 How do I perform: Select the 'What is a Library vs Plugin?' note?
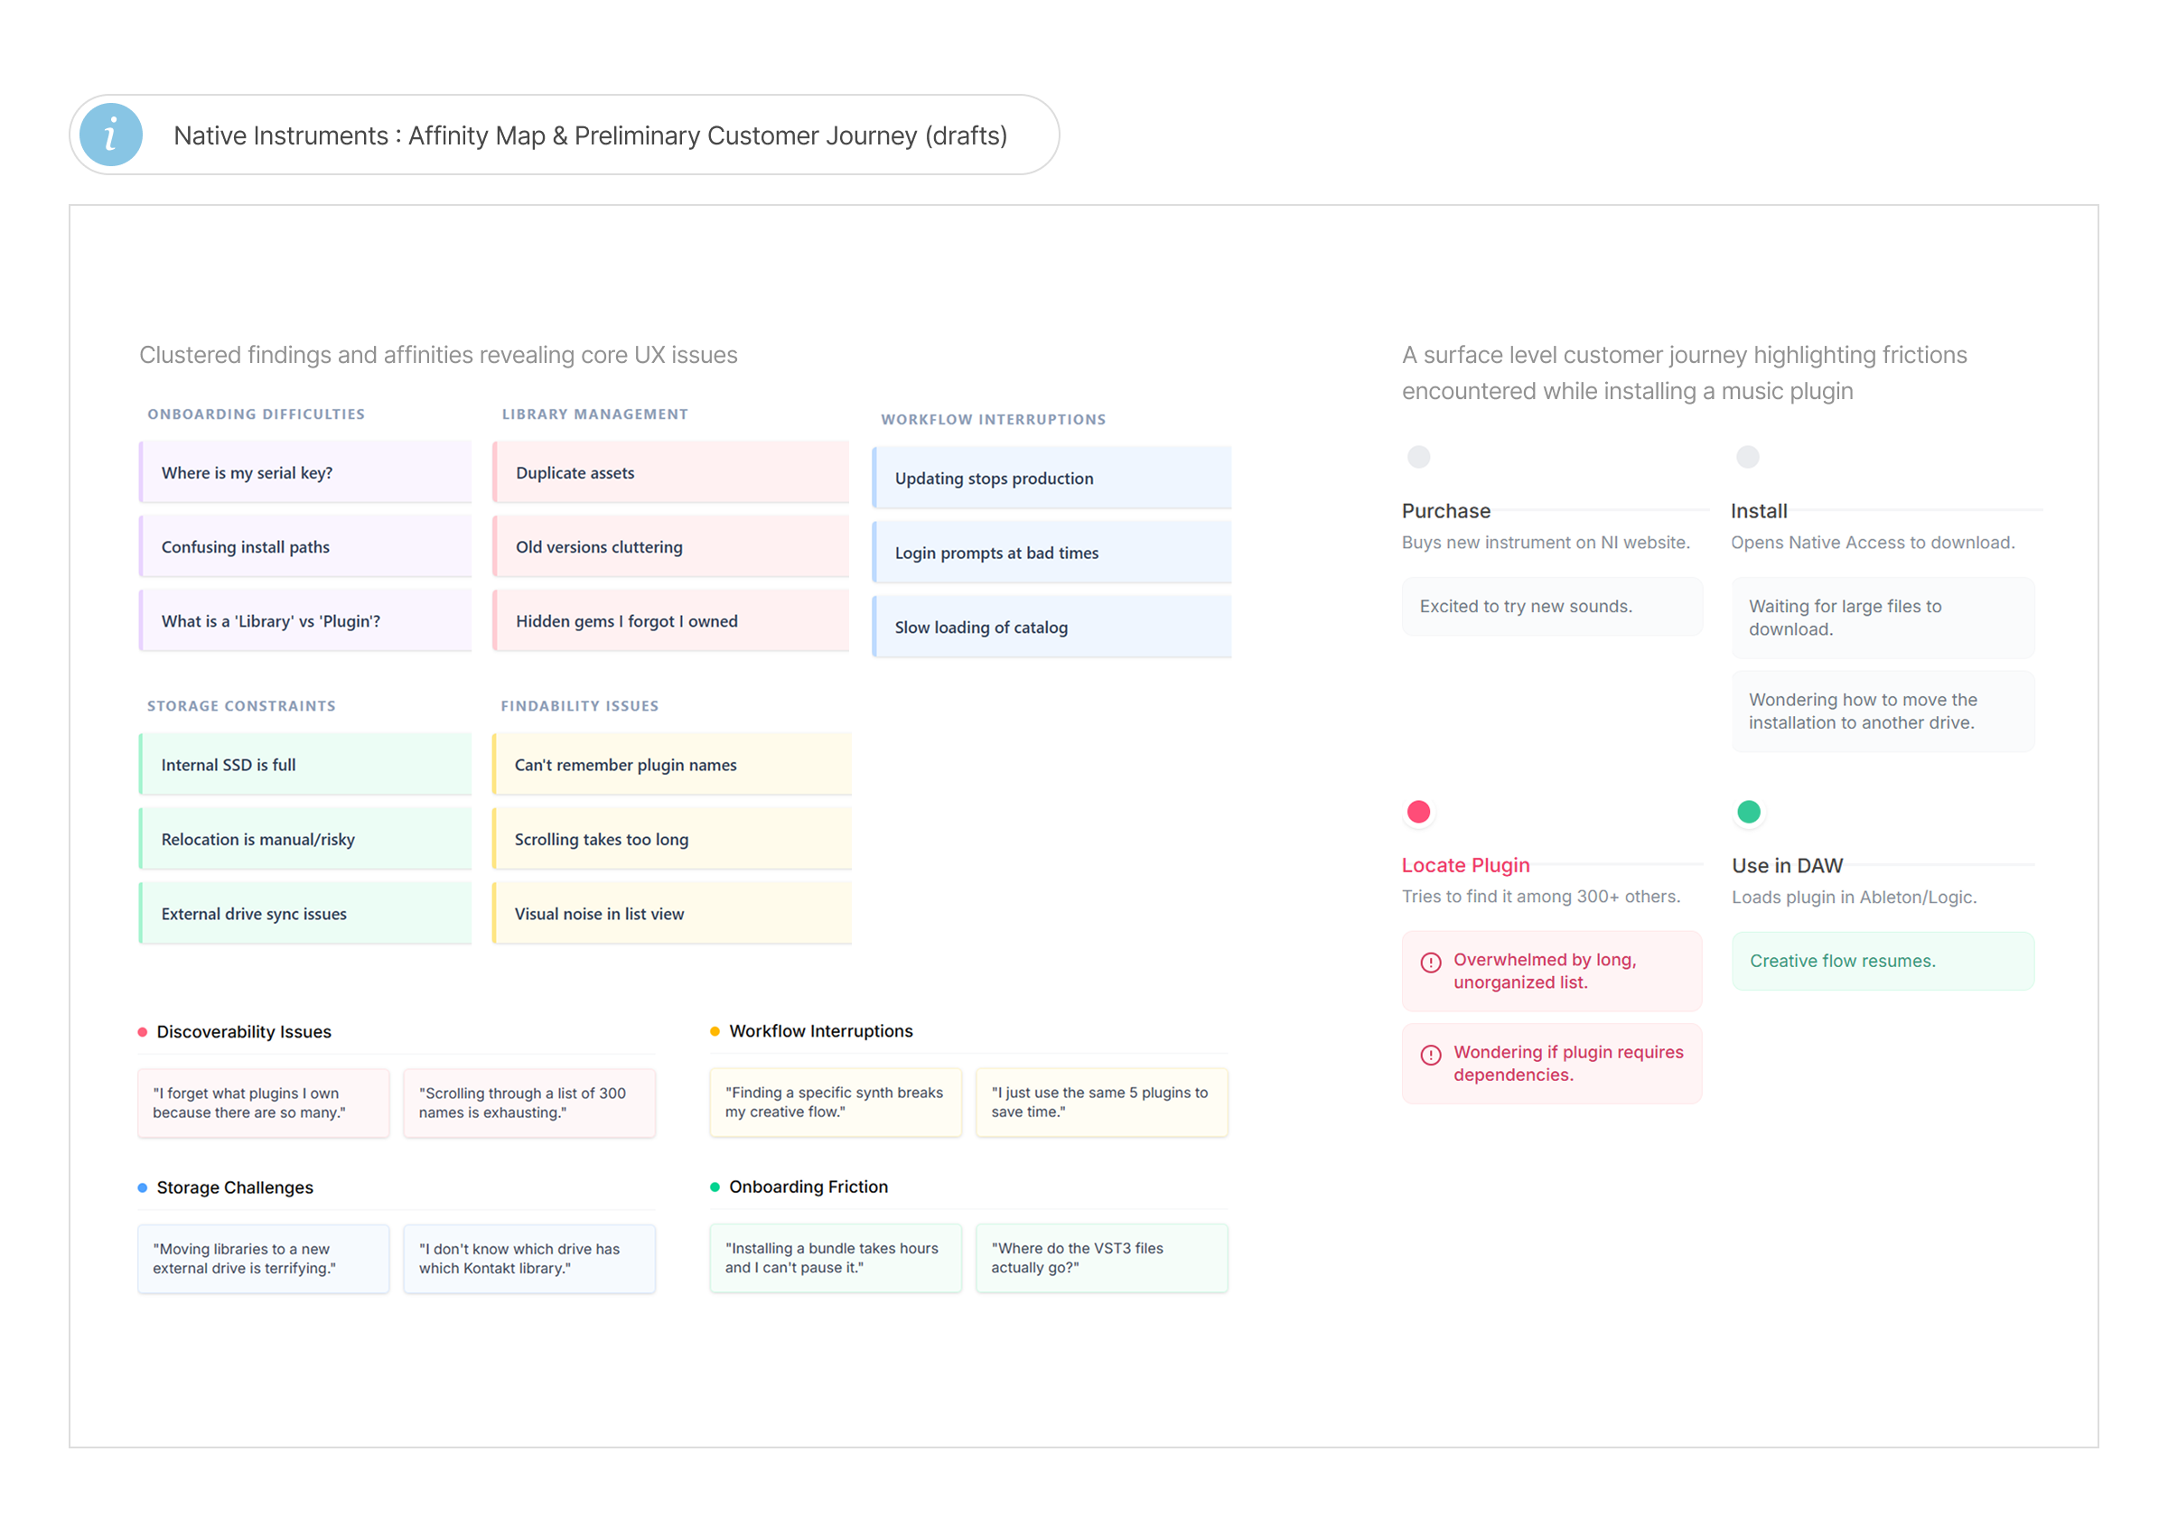click(305, 621)
